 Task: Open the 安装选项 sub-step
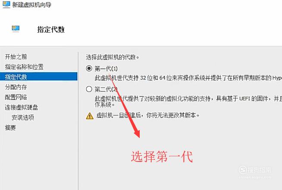pyautogui.click(x=23, y=117)
